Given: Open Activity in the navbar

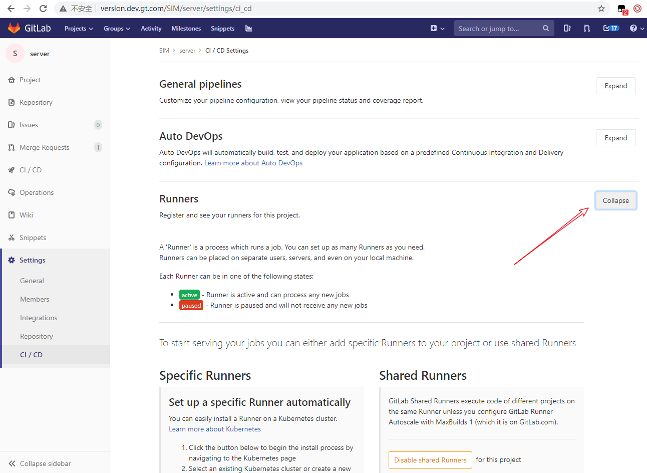Looking at the screenshot, I should tap(151, 29).
